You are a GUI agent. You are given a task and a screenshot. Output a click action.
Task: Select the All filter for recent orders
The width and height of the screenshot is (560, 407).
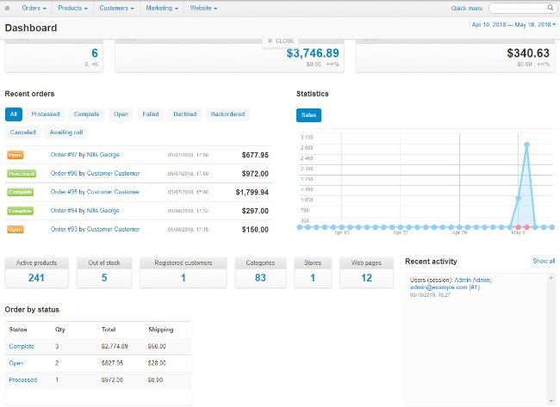[x=13, y=114]
